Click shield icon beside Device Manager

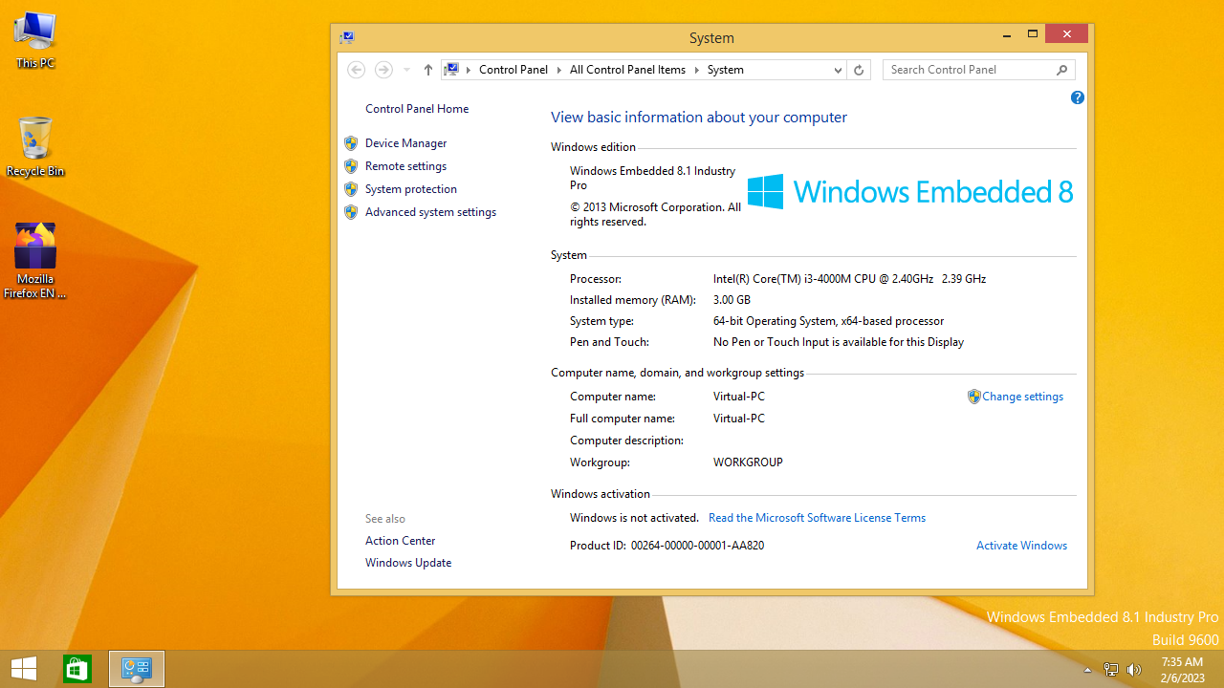(x=351, y=143)
